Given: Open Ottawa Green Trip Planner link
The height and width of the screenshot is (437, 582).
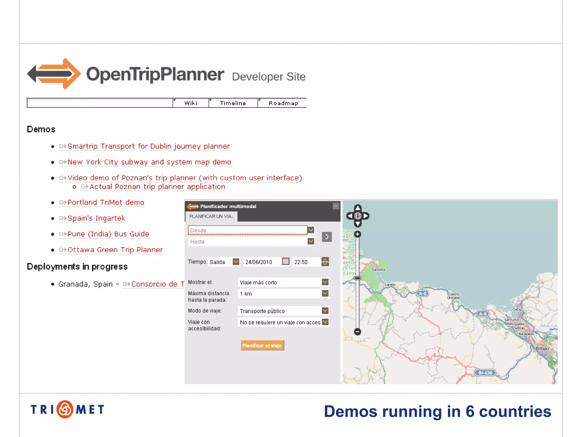Looking at the screenshot, I should [115, 250].
